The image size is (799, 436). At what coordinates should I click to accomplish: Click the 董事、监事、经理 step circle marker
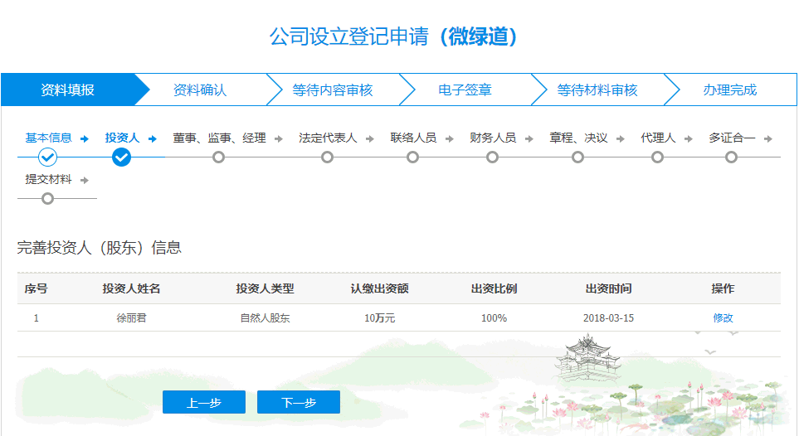coord(218,157)
